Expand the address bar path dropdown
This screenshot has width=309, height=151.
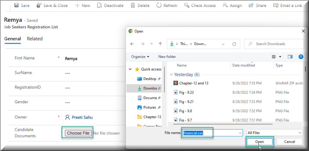pyautogui.click(x=223, y=44)
